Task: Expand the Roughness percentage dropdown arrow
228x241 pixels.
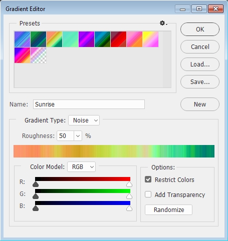Action: (x=78, y=136)
